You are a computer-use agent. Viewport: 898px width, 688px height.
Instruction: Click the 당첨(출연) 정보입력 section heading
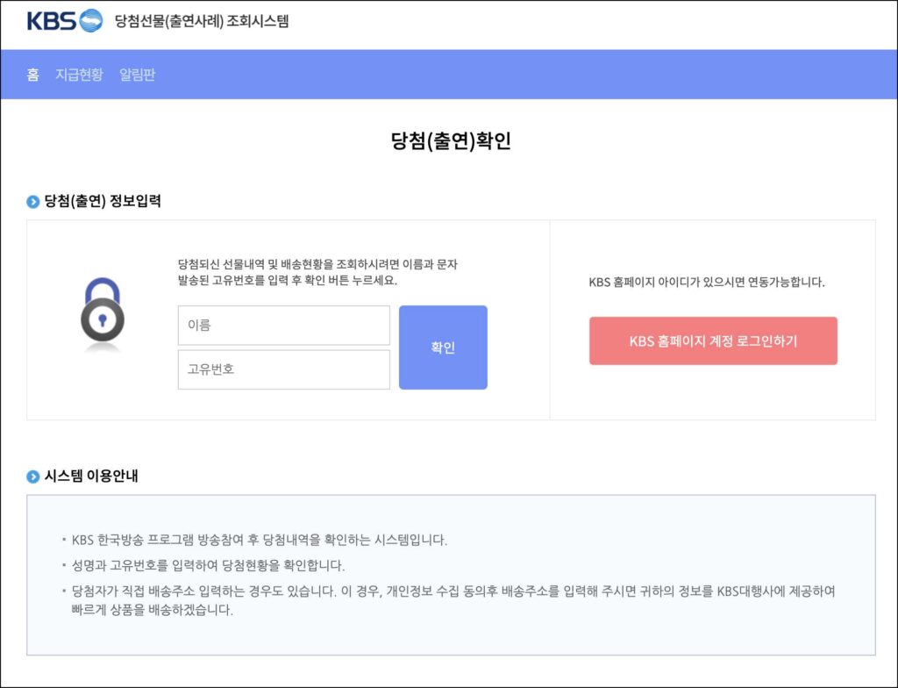tap(103, 201)
